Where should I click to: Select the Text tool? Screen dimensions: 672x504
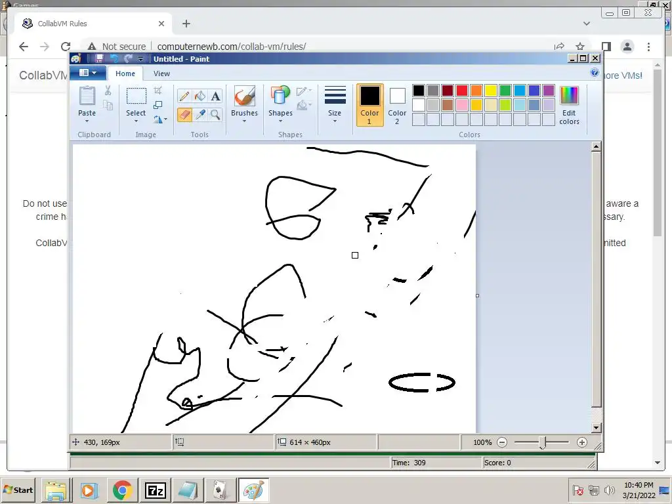pos(215,96)
